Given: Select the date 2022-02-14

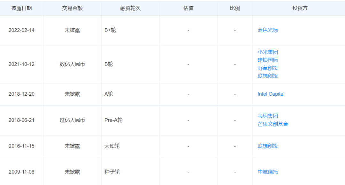Looking at the screenshot, I should pos(22,30).
